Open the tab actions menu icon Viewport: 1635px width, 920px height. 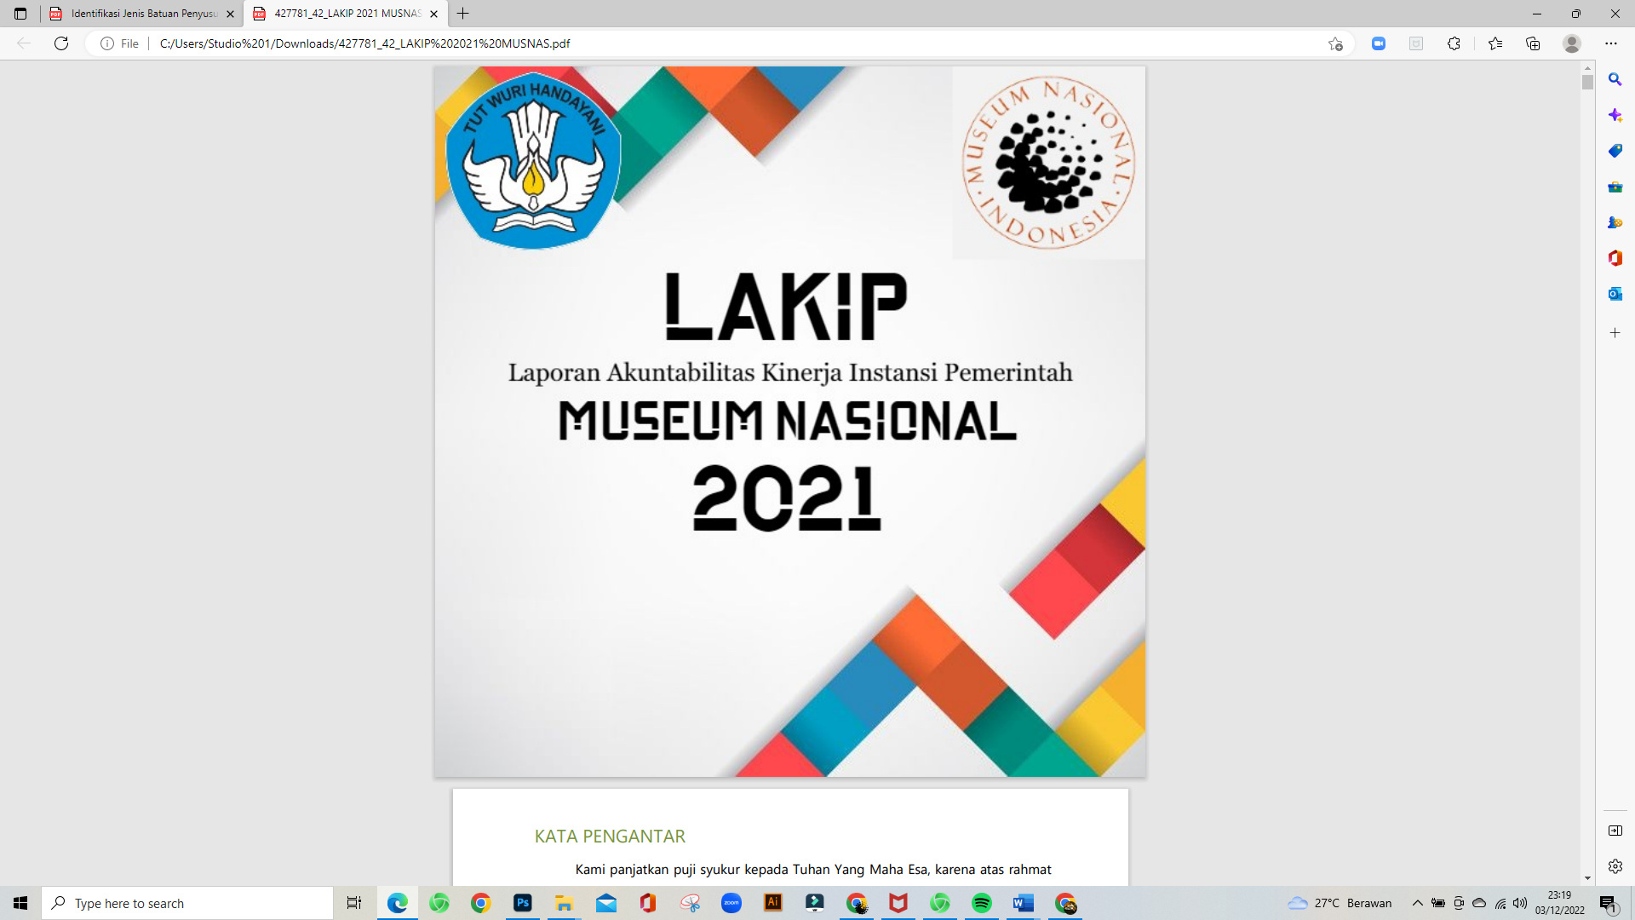(x=20, y=14)
